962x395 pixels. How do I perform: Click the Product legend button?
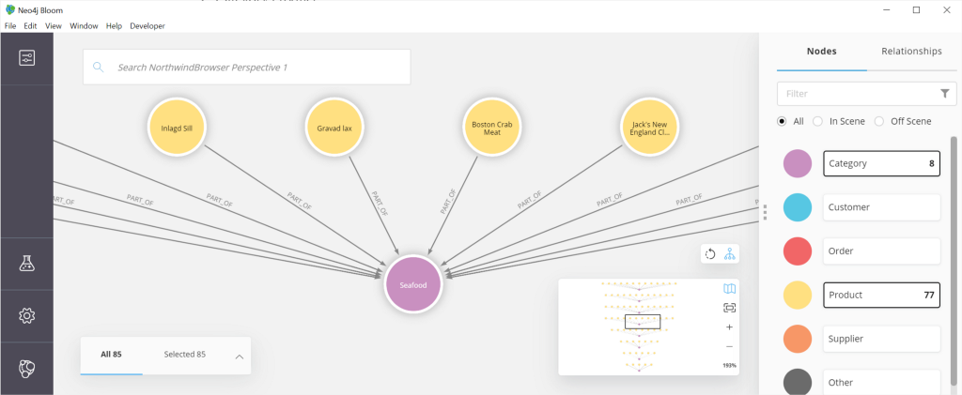(x=881, y=296)
